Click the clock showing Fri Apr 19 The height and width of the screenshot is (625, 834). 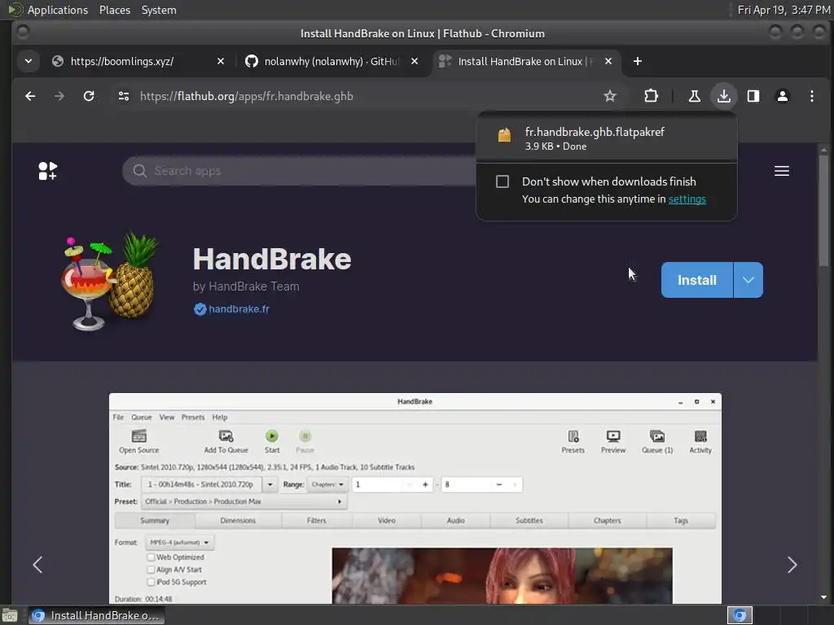coord(784,10)
